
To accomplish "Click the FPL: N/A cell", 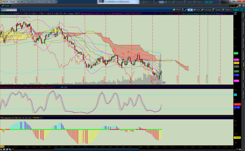I will (63, 14).
